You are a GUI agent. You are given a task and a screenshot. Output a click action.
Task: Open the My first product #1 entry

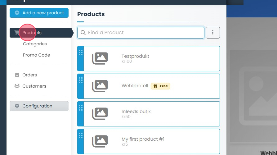click(143, 139)
